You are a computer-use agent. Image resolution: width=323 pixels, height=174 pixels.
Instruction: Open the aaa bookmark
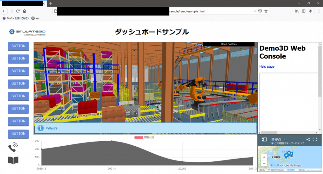(35, 18)
